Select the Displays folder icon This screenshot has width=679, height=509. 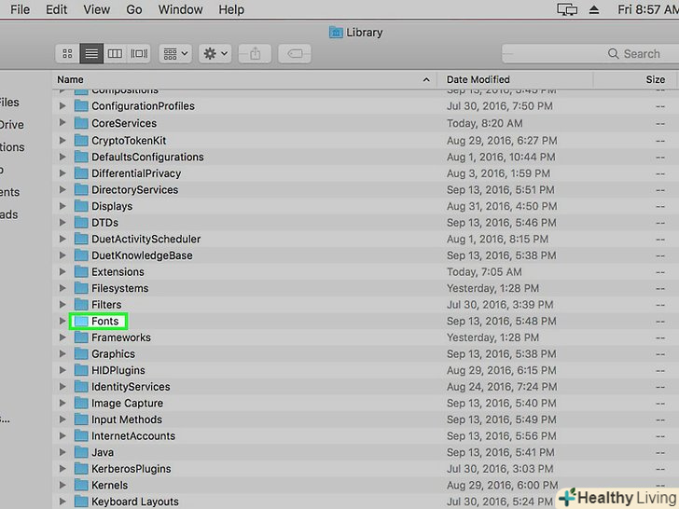[81, 206]
